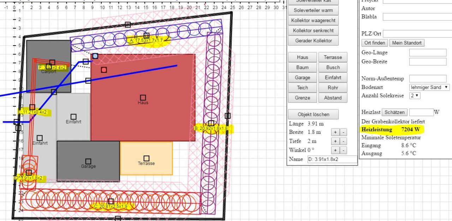Focus the Blabla text field
Viewport: 452px width, 221px height.
[417, 17]
